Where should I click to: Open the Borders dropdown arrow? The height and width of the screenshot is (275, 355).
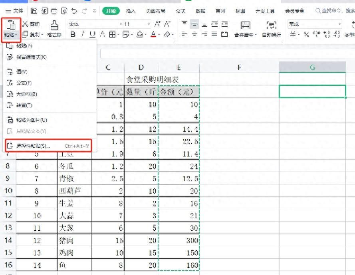click(x=118, y=35)
